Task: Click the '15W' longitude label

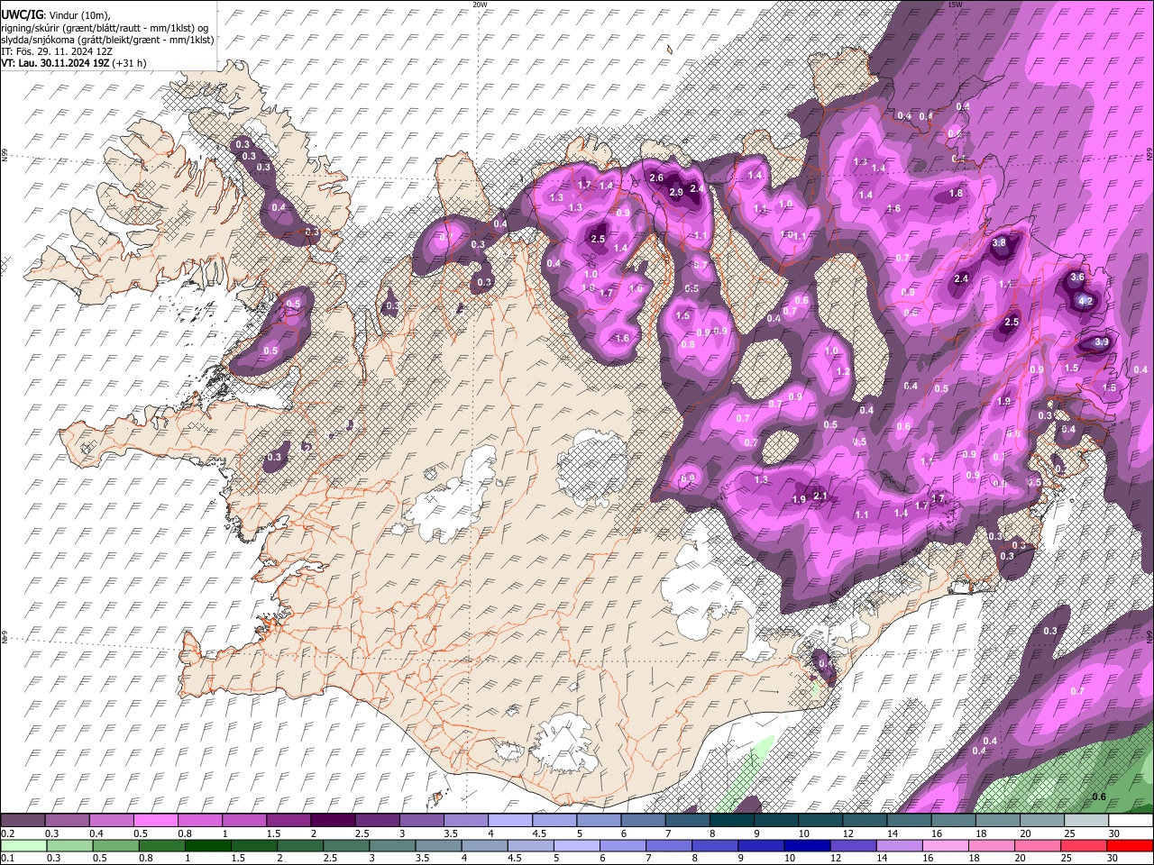Action: (955, 5)
